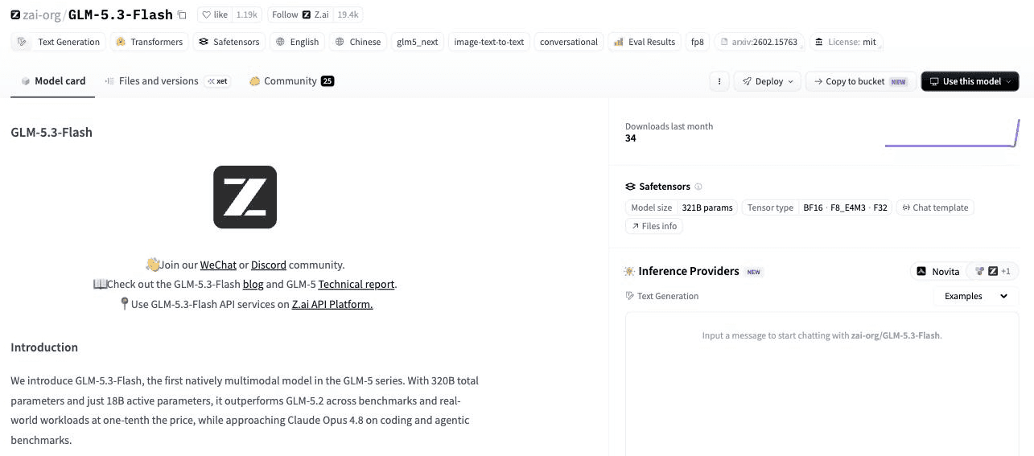Click the fp8 tag
This screenshot has width=1034, height=456.
point(697,42)
